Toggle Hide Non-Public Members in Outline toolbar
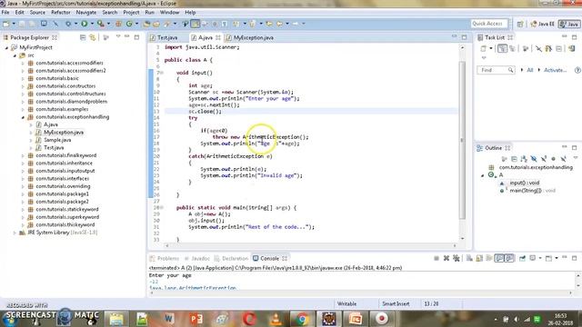Image resolution: width=582 pixels, height=327 pixels. point(554,159)
